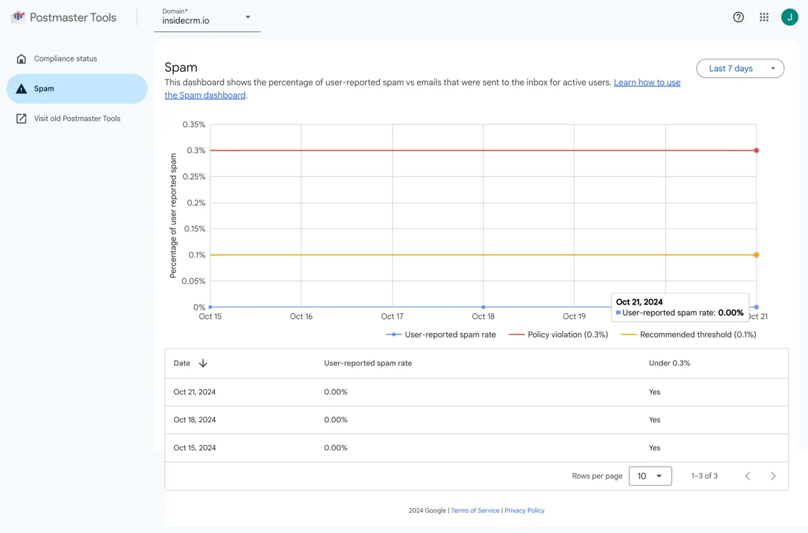Toggle the Recommended threshold (0.1%) legend entry

click(689, 335)
